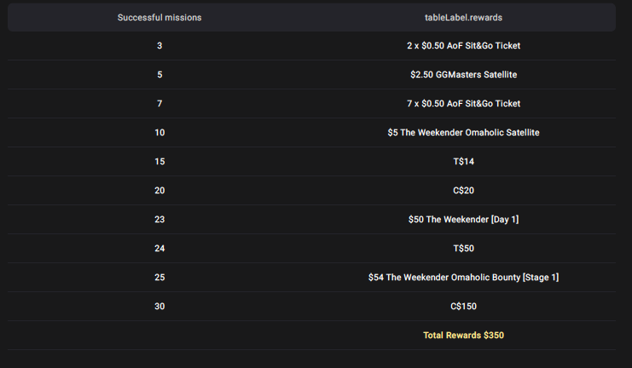
Task: Select the '2 x $0.50 AoF Sit&Go Ticket' reward
Action: (463, 46)
